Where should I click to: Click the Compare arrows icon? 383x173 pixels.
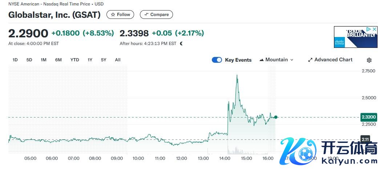click(x=146, y=15)
